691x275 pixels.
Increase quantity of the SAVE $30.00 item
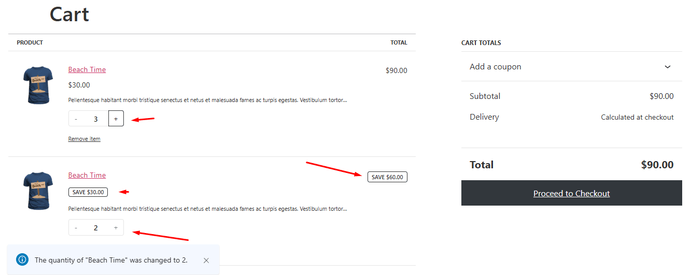tap(116, 227)
